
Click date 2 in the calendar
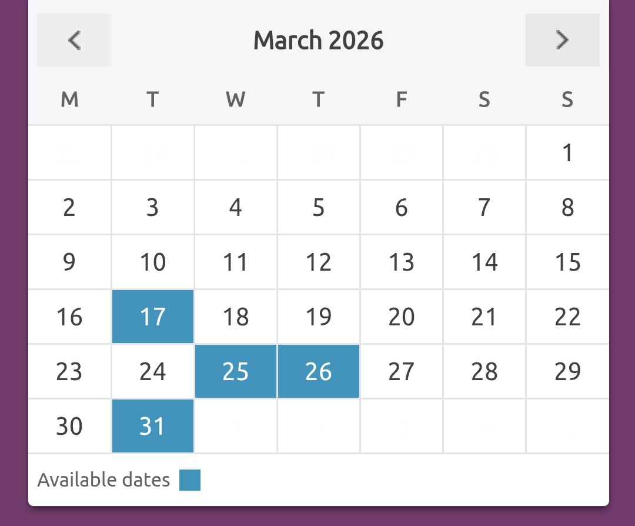[x=69, y=207]
